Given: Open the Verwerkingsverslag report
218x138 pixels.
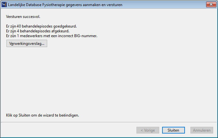Looking at the screenshot, I should pos(27,44).
